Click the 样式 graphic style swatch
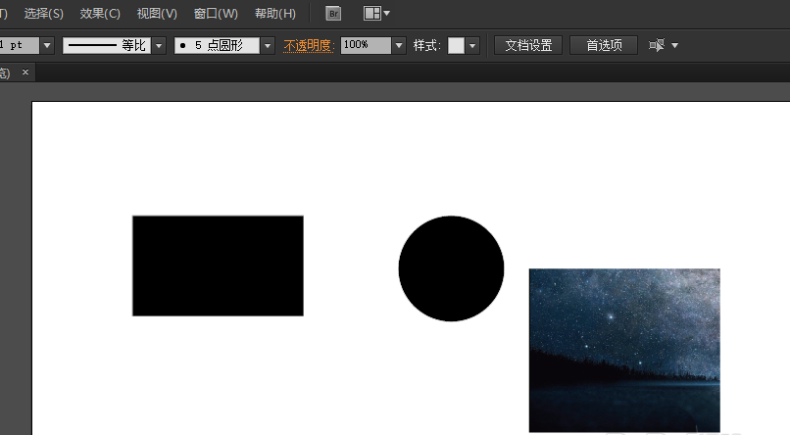Image resolution: width=790 pixels, height=435 pixels. coord(456,45)
